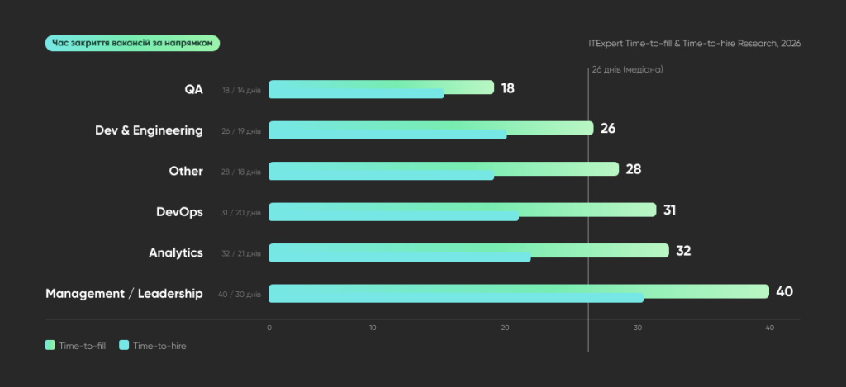Click the value label 40 for Management
846x387 pixels.
tap(785, 291)
